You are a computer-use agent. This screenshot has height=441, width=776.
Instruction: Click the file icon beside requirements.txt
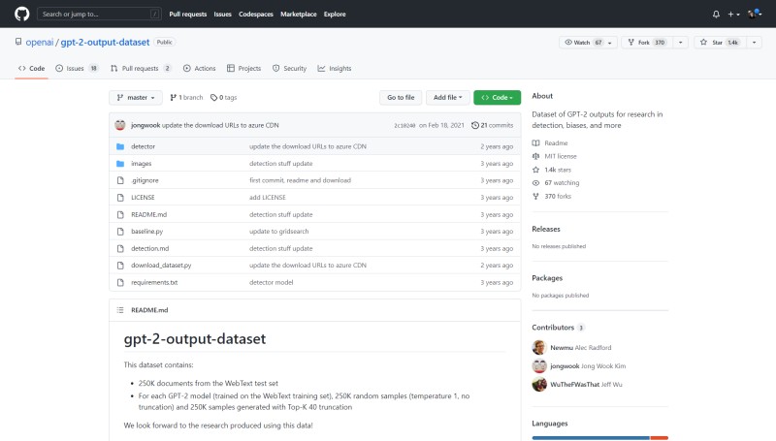[x=120, y=282]
